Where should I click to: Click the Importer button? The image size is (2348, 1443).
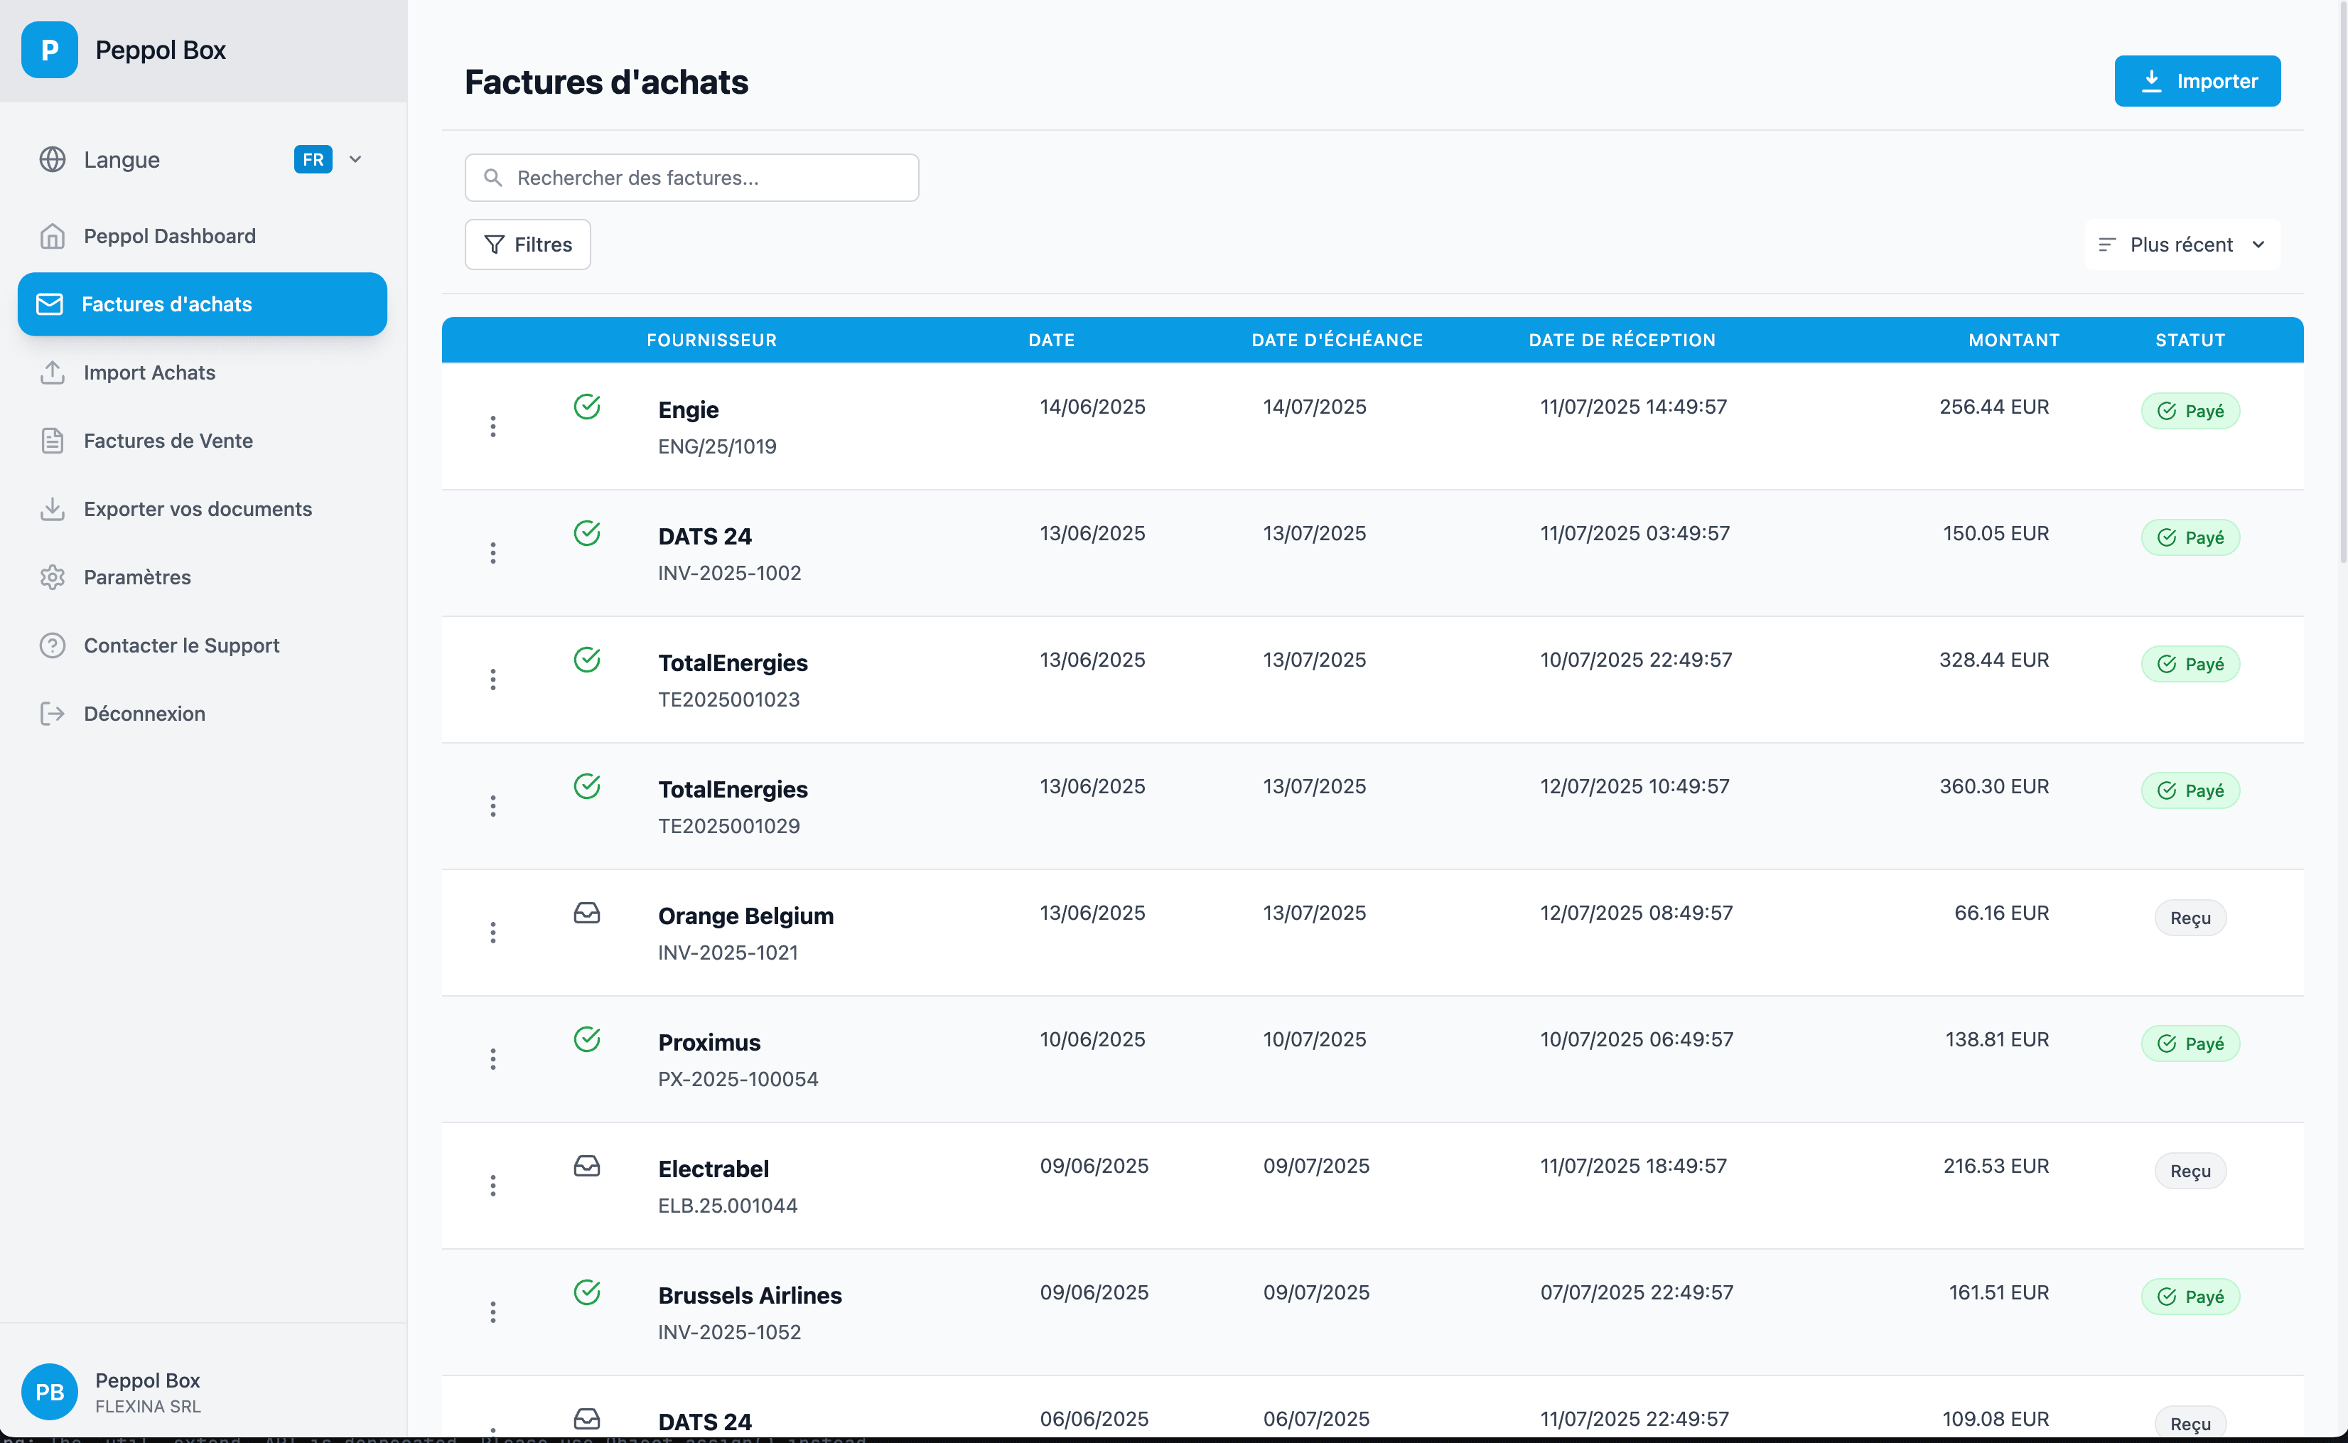click(2197, 81)
